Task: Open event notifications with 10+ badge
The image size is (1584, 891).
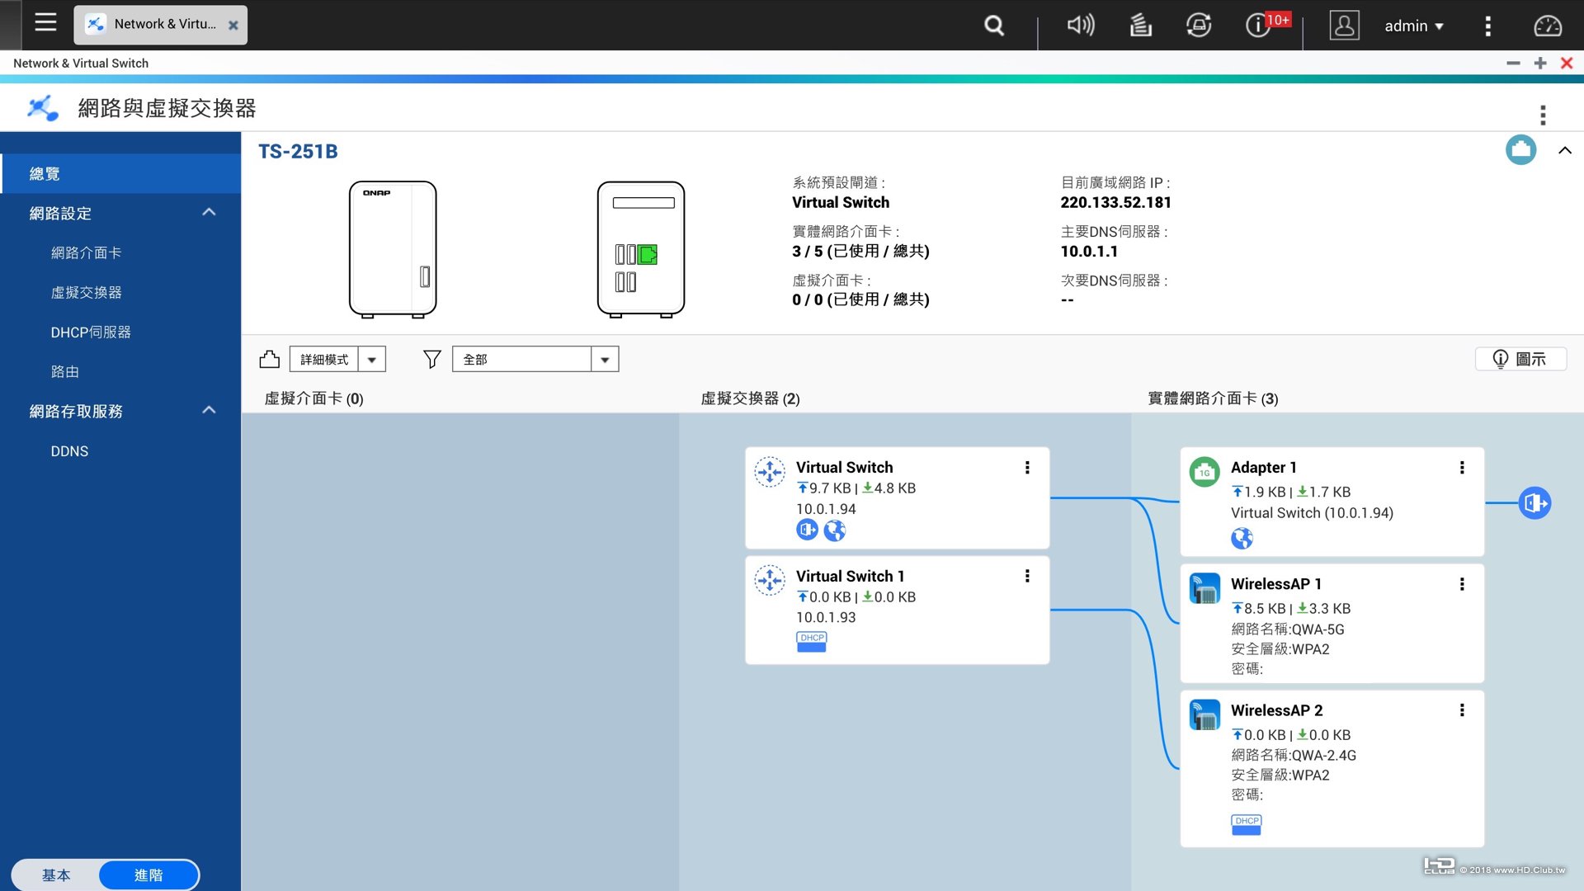Action: pyautogui.click(x=1266, y=24)
